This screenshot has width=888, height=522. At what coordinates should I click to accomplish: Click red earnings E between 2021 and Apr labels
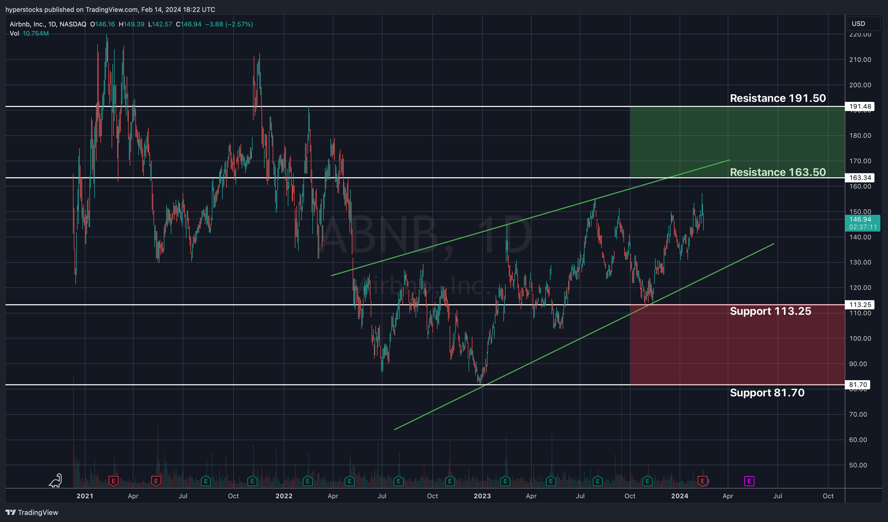pyautogui.click(x=113, y=481)
